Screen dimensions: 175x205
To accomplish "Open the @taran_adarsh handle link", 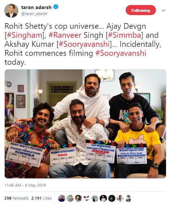I will [34, 14].
